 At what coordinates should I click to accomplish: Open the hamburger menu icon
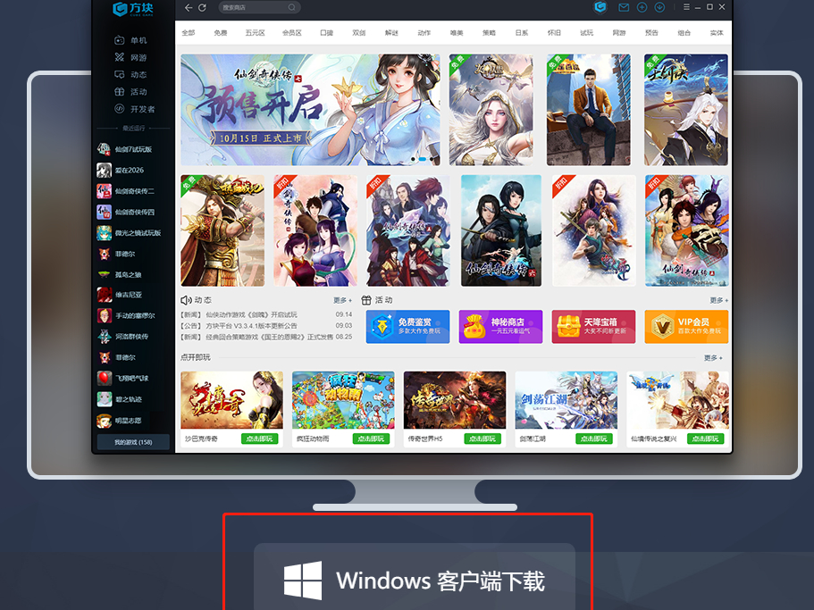point(686,7)
